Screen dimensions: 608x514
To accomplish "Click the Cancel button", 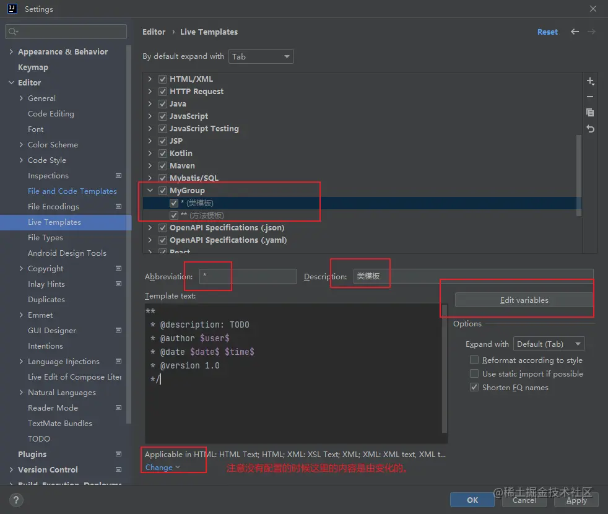I will 524,500.
